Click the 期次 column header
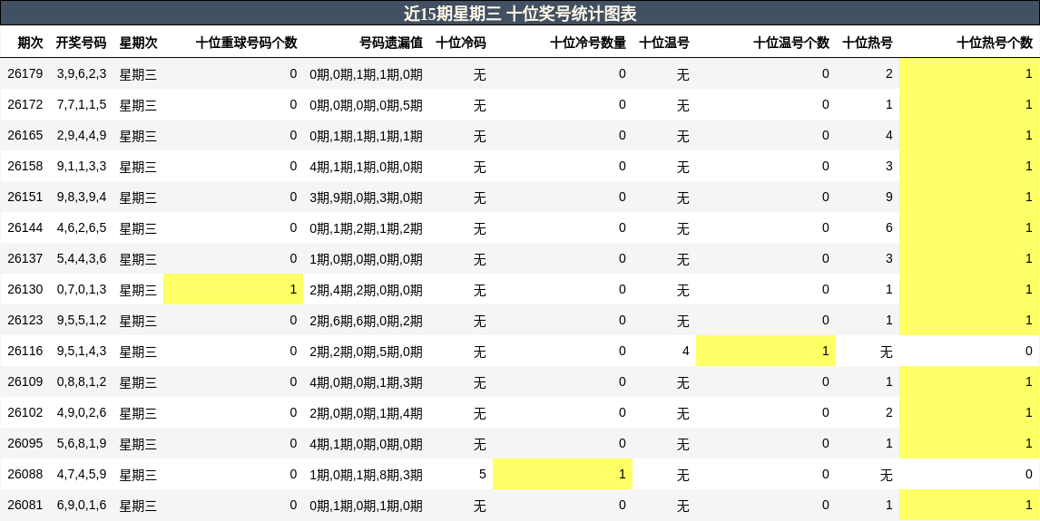This screenshot has width=1040, height=521. pos(30,43)
